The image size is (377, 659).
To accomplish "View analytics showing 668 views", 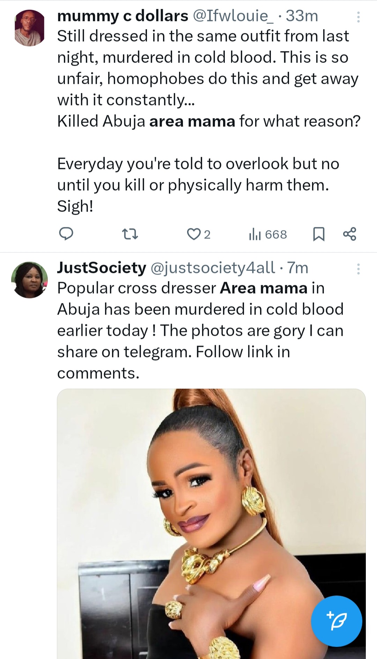I will (268, 234).
